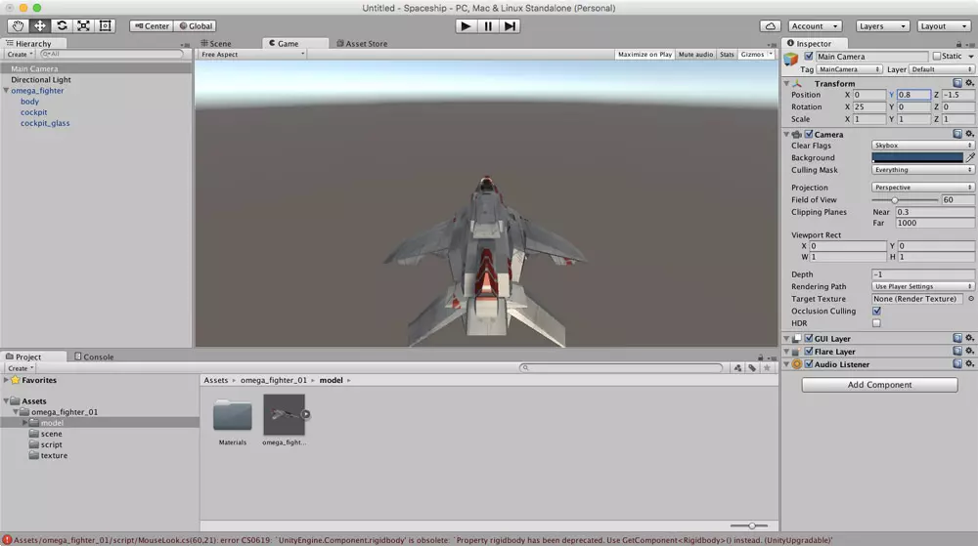
Task: Open the Free Aspect dropdown
Action: pyautogui.click(x=252, y=54)
